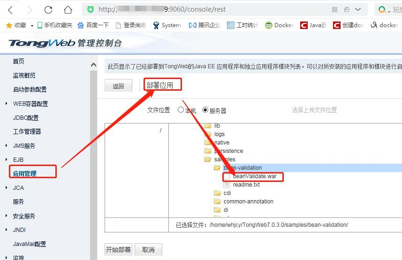Click the sidebar vertical scrollbar track
The height and width of the screenshot is (260, 402).
tap(93, 165)
